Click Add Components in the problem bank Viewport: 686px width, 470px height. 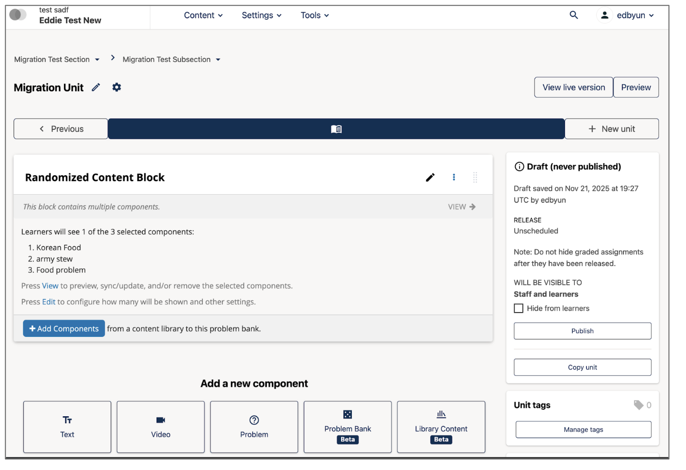pos(64,328)
